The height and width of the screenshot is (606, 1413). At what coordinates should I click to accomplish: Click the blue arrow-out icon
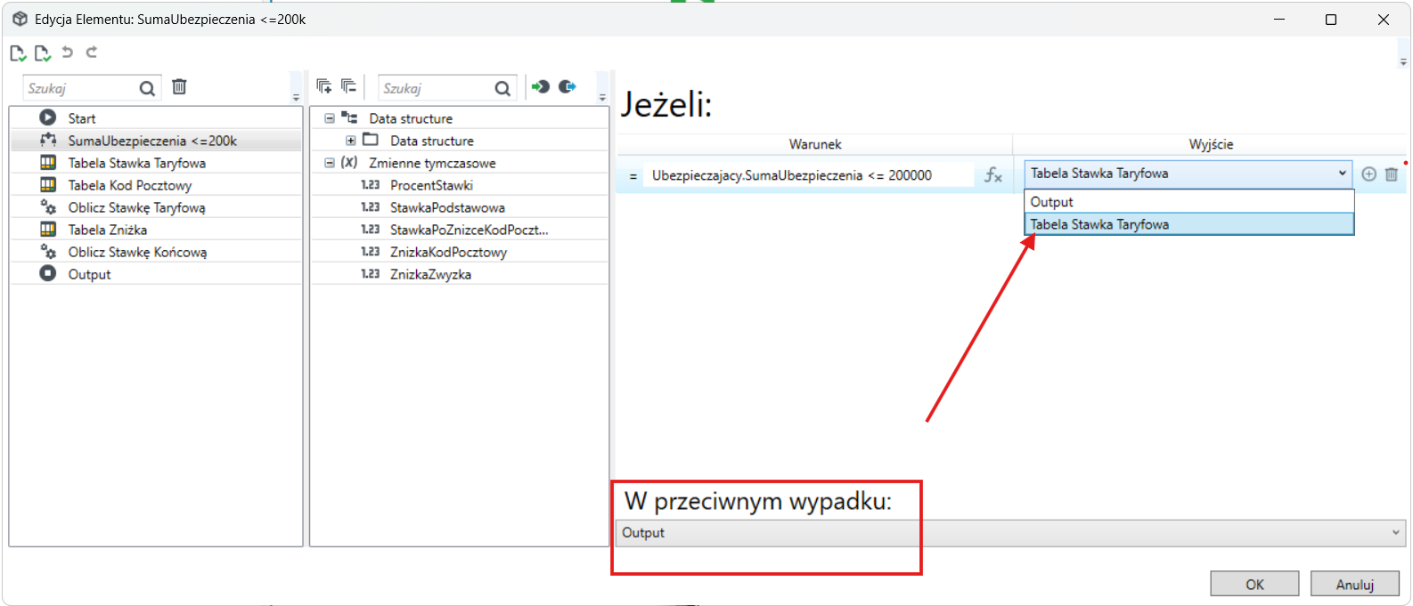tap(568, 86)
